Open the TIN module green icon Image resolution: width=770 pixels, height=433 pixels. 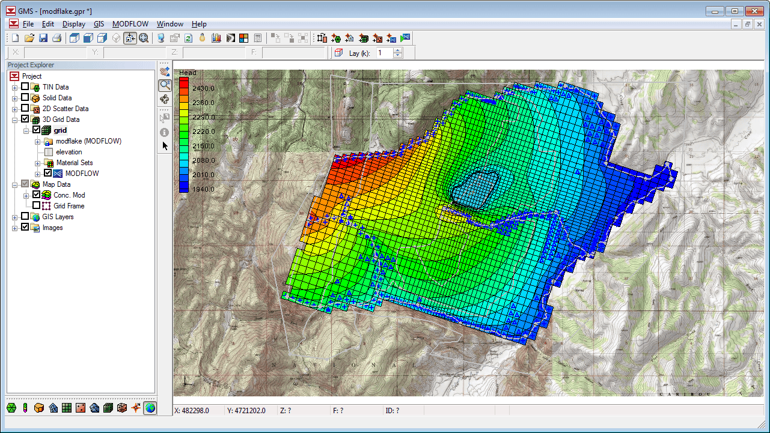[11, 408]
